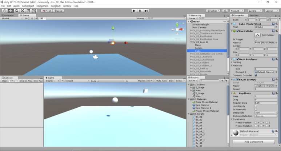Image resolution: width=281 pixels, height=151 pixels.
Task: Switch to the Services tab
Action: pos(254,15)
